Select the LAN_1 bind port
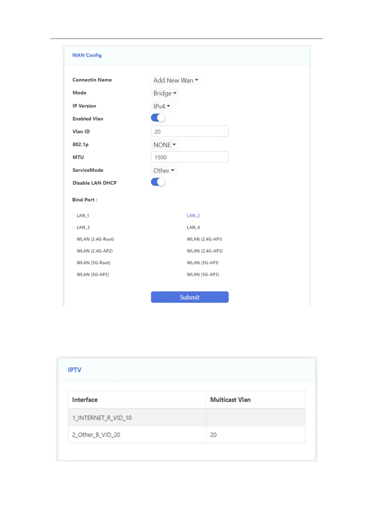 (83, 216)
